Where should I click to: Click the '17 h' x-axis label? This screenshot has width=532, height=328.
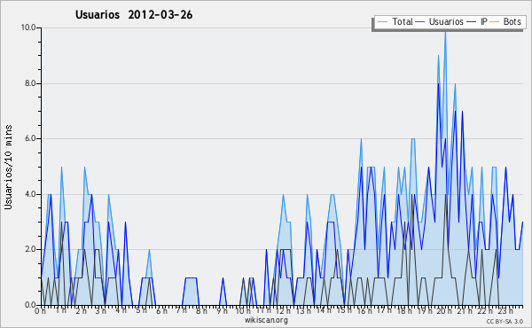(384, 310)
